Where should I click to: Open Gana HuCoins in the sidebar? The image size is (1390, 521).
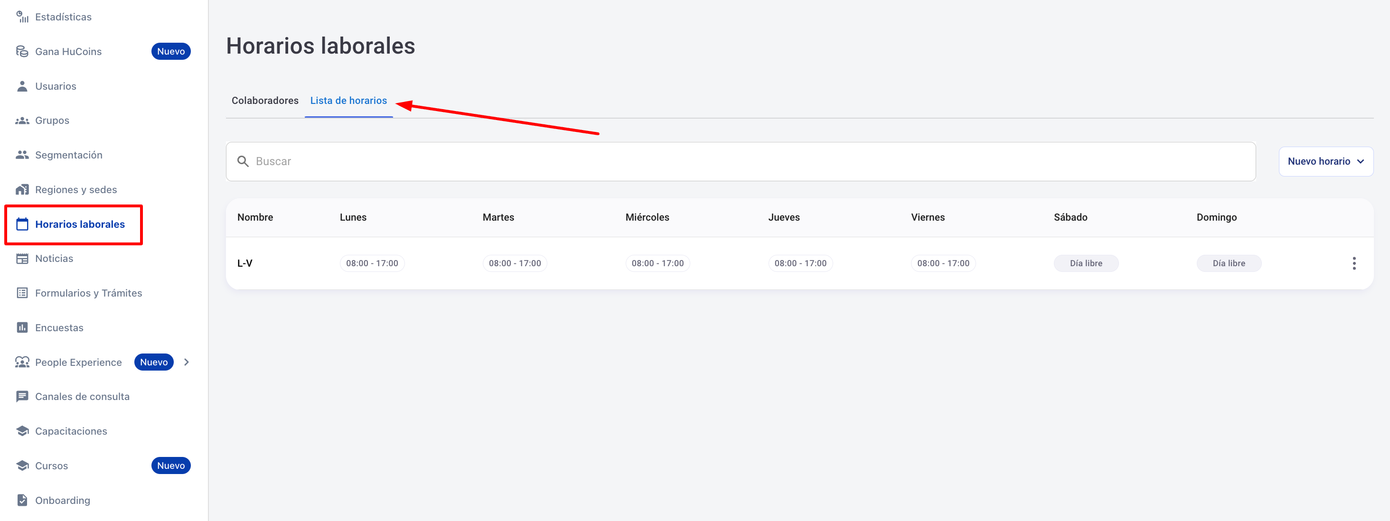tap(68, 51)
